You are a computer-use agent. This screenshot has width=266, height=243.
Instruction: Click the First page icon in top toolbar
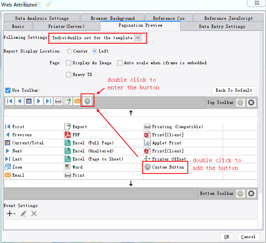[10, 101]
